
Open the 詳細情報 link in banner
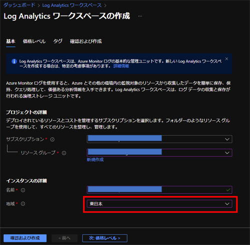coord(121,66)
